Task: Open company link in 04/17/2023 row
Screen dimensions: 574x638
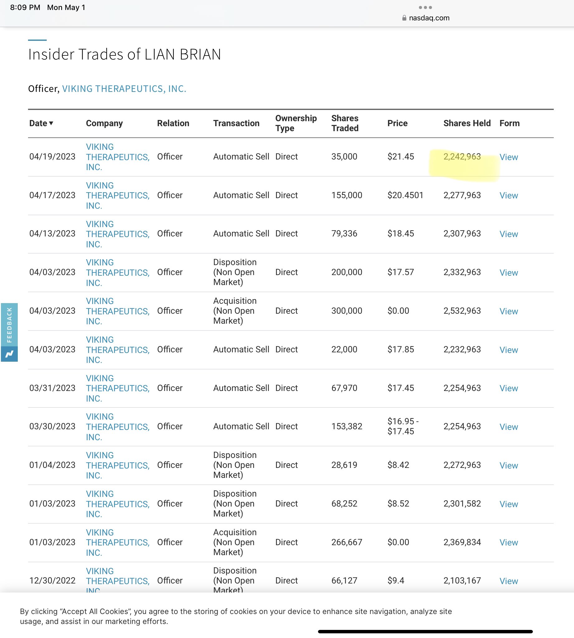Action: [118, 195]
